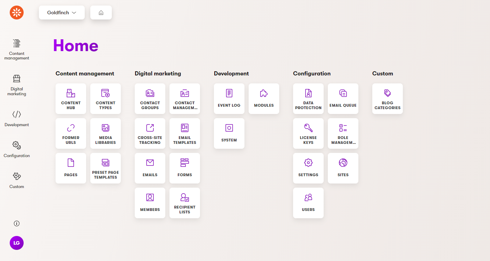Open the Blog Categories tile
This screenshot has height=261, width=490.
click(388, 99)
